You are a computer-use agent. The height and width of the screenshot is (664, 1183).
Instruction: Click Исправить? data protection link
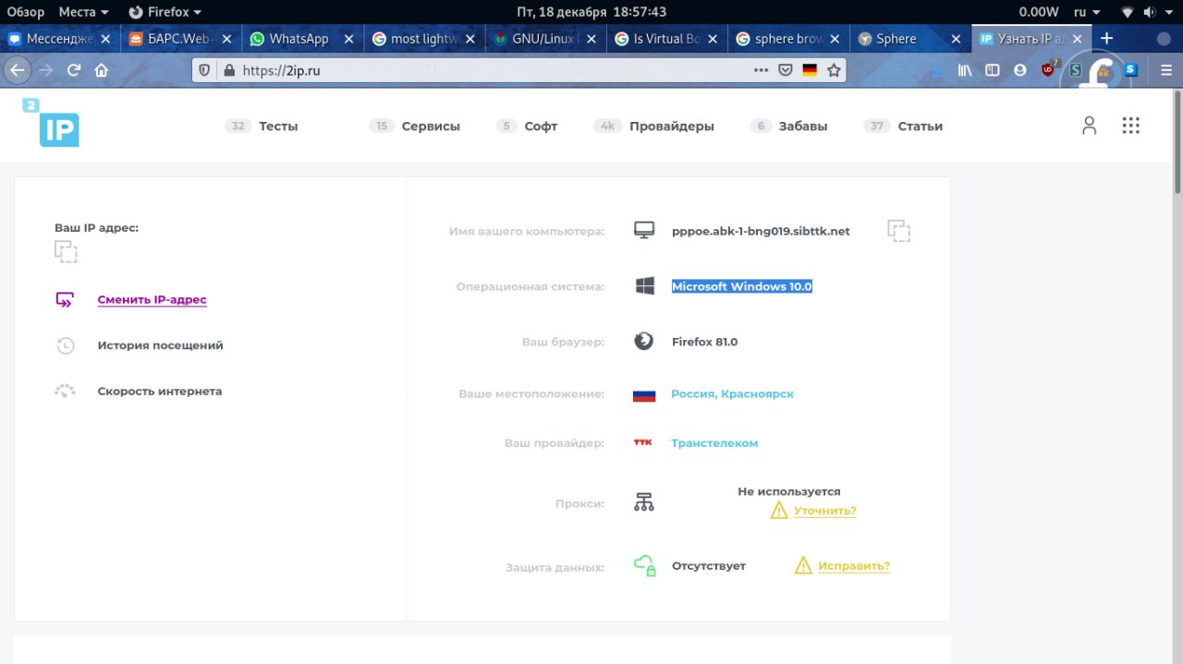[x=854, y=566]
